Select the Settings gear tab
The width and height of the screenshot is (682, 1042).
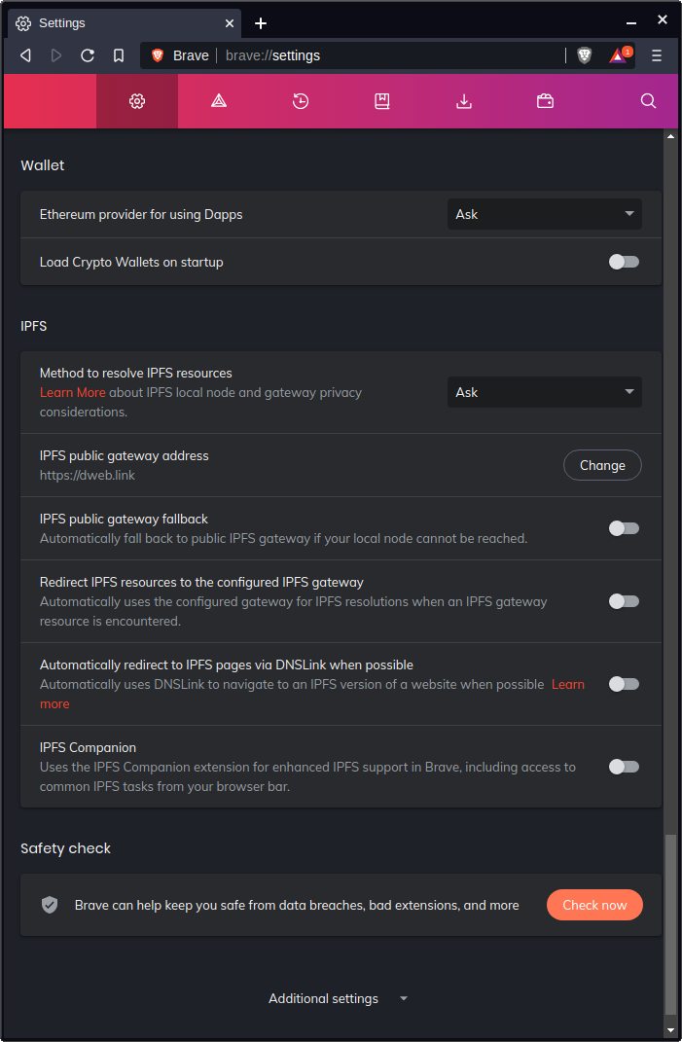137,101
